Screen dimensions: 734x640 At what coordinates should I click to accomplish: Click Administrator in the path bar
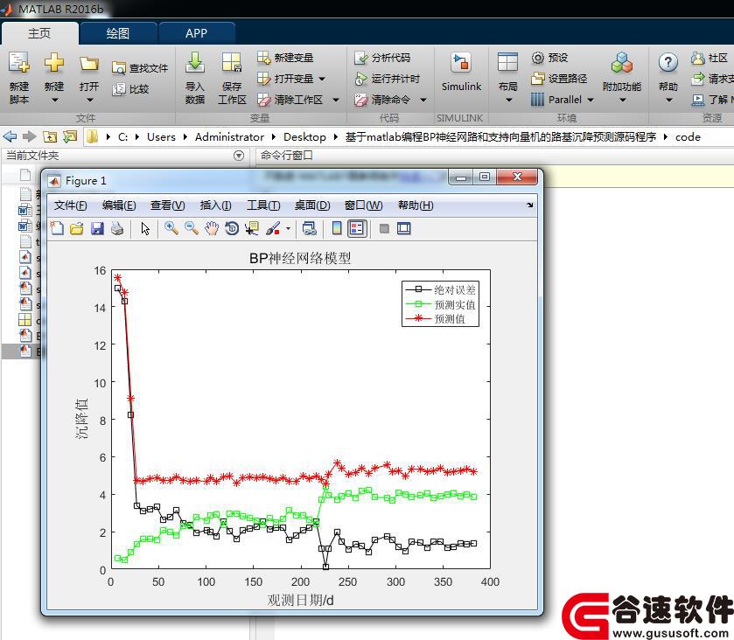click(229, 137)
